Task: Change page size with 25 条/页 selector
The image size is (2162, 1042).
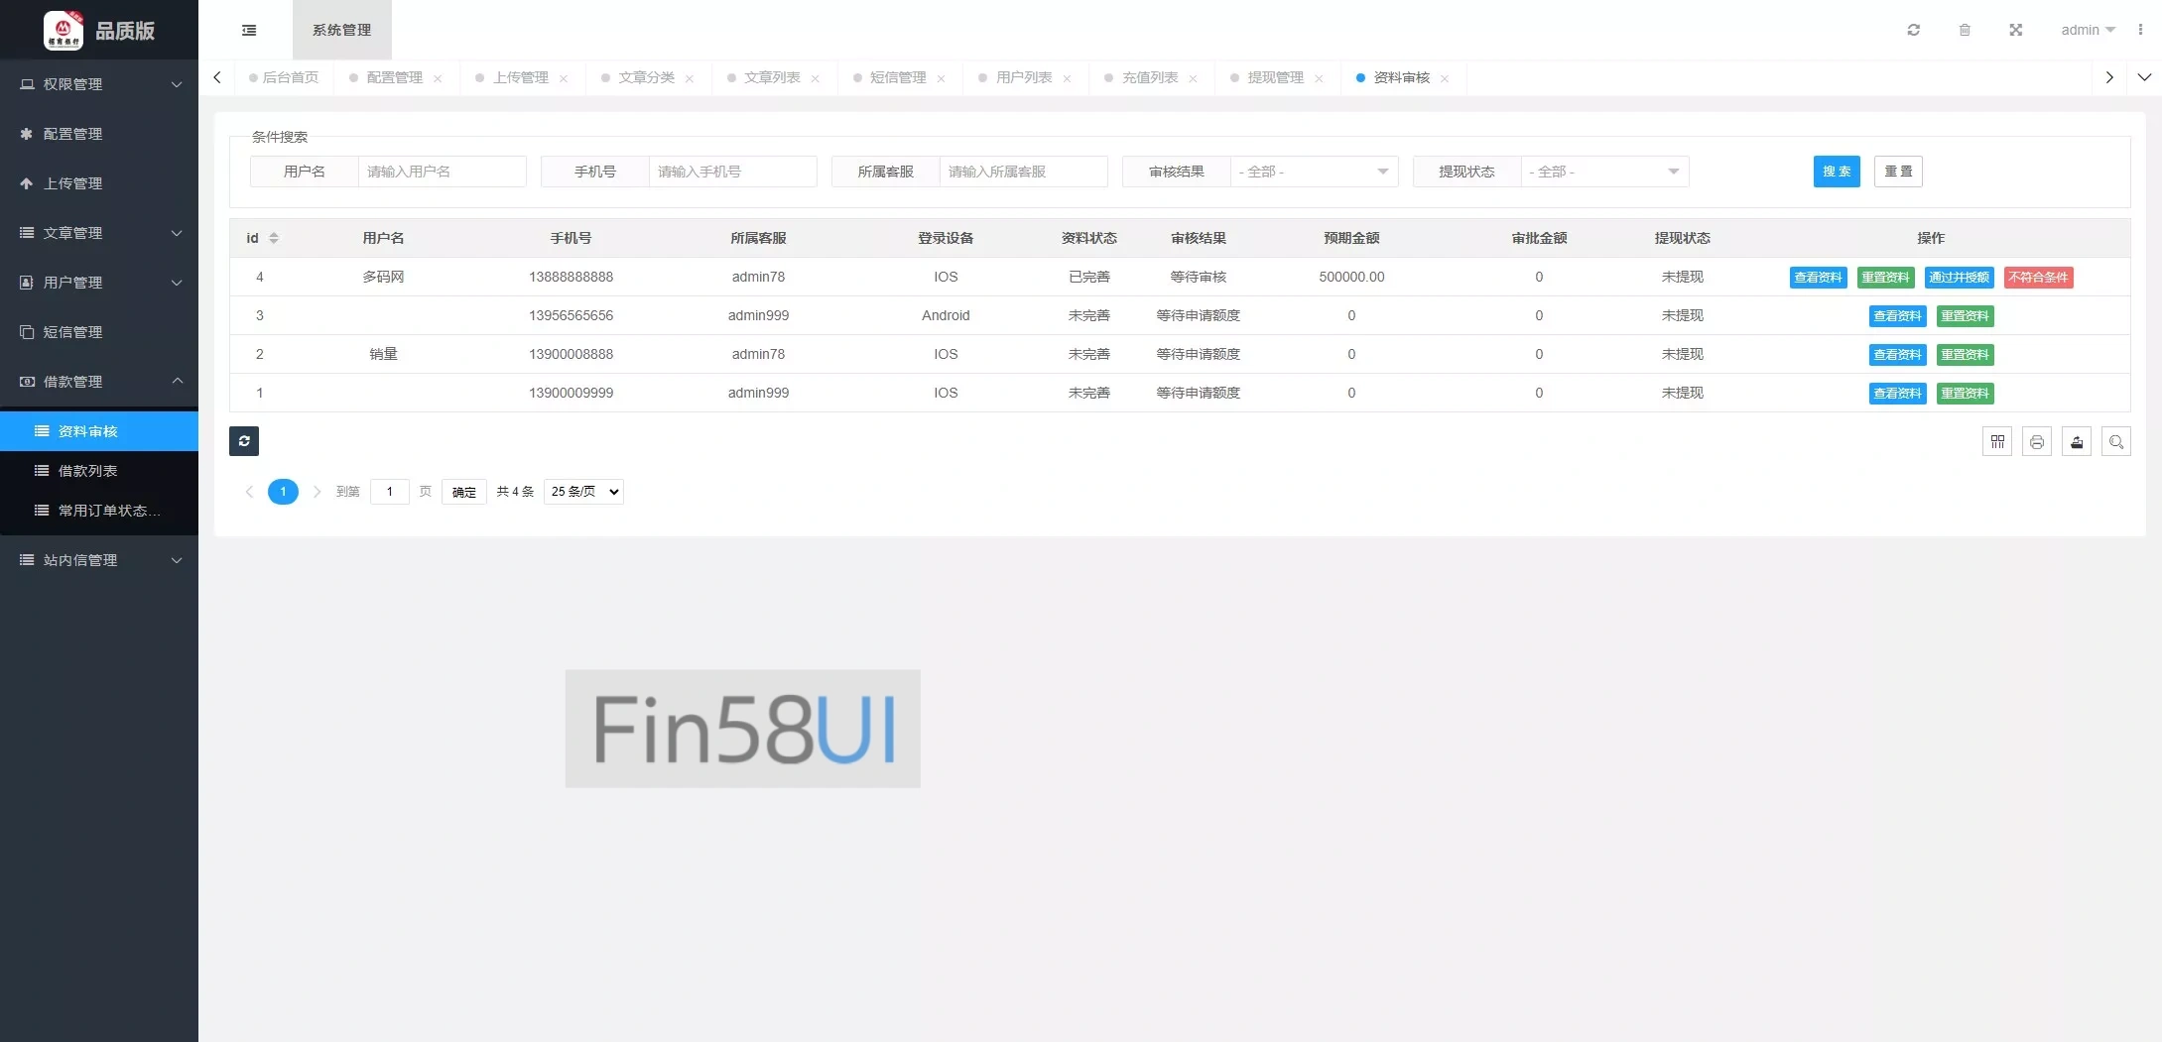Action: [x=583, y=492]
